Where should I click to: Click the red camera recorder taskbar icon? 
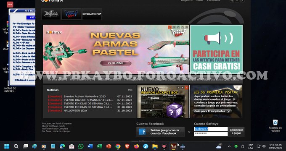pos(164,146)
